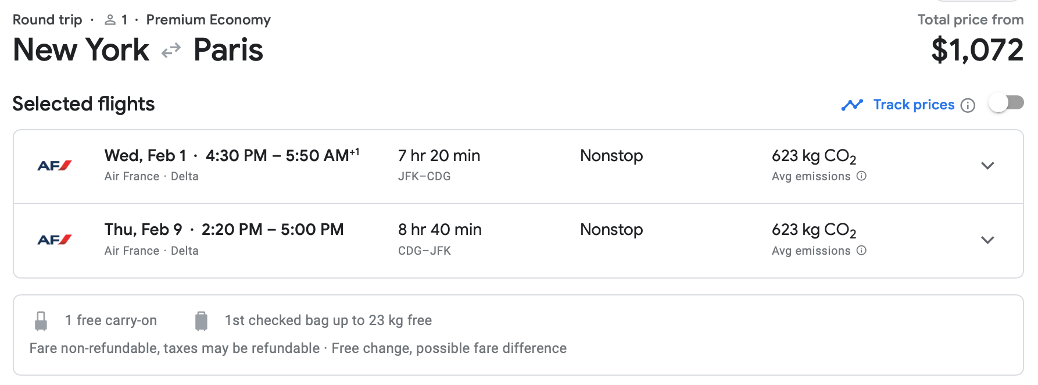
Task: Click the checked bag suitcase icon
Action: pyautogui.click(x=201, y=320)
